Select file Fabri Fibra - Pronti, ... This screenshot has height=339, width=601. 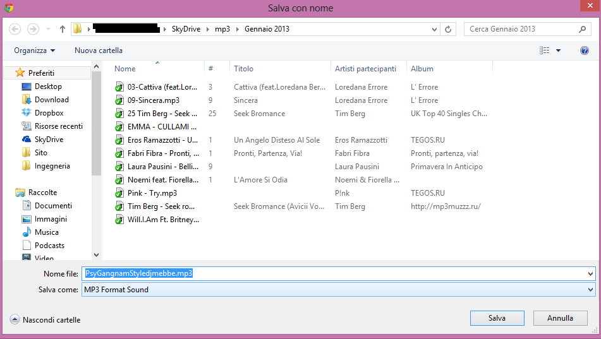pos(163,153)
